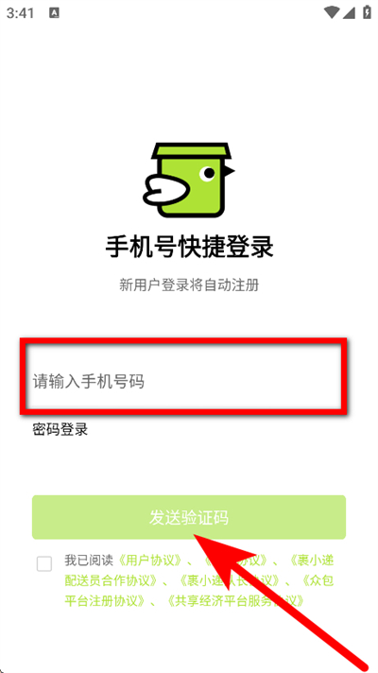
Task: Tap the battery charging status icon
Action: tap(367, 12)
